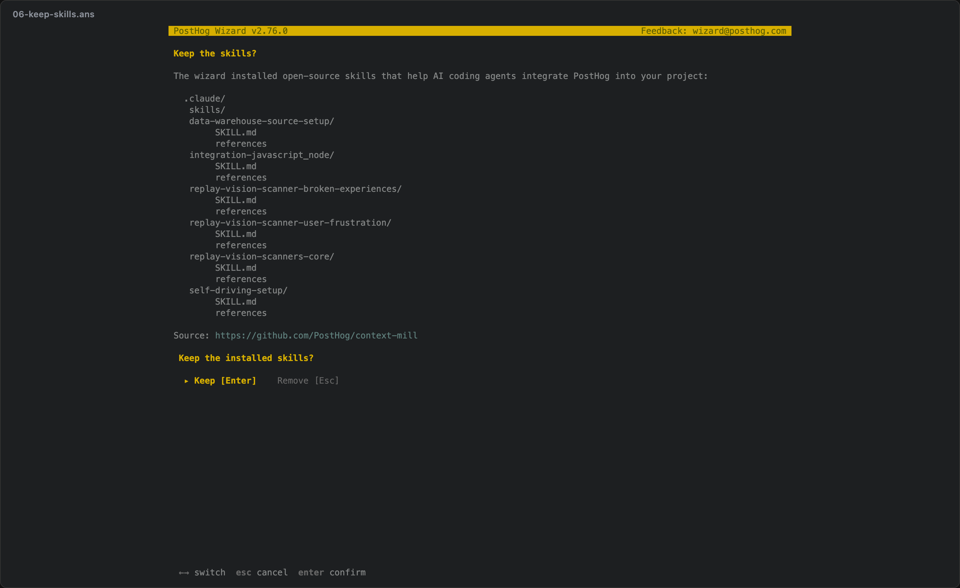Click the "Source:" label
Image resolution: width=960 pixels, height=588 pixels.
[x=192, y=335]
